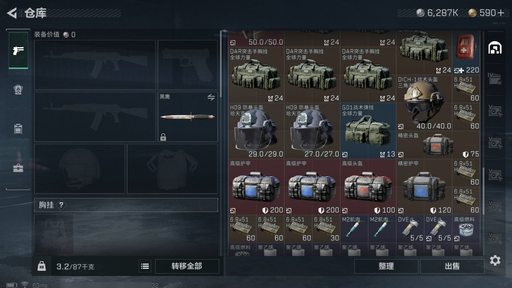Open settings gear at bottom right

[495, 261]
